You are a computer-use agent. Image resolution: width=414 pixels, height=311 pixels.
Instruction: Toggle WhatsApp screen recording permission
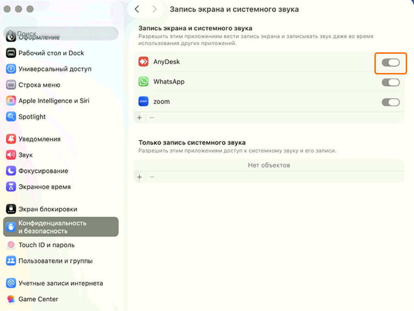click(391, 83)
